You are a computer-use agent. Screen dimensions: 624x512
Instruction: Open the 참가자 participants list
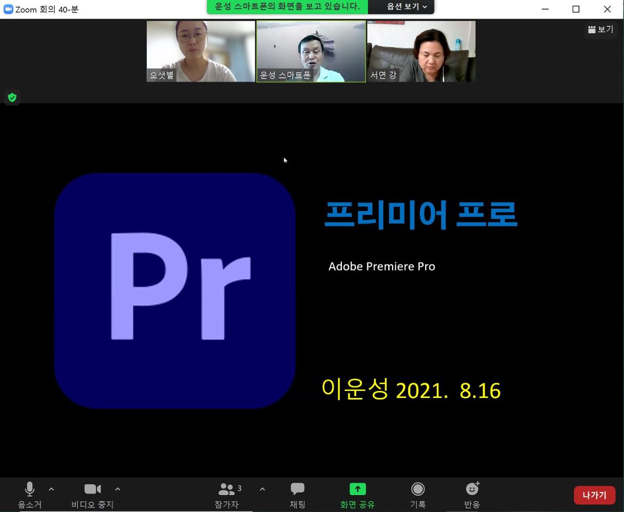[226, 489]
